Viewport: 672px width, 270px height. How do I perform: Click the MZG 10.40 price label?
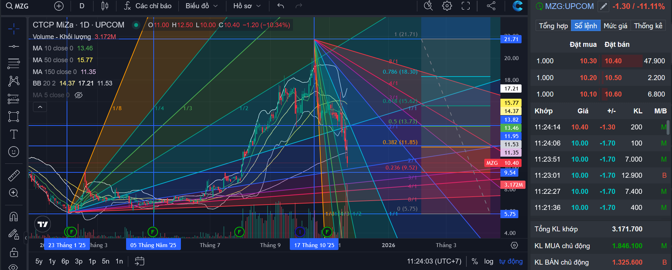pos(502,163)
